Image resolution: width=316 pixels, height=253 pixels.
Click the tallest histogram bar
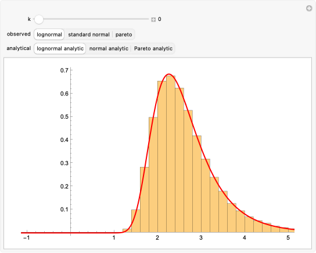(171, 154)
